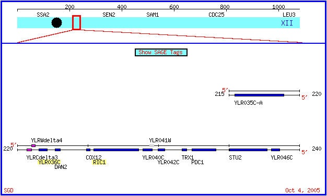Select the small COX12 gene bar
The image size is (327, 196).
pyautogui.click(x=88, y=150)
